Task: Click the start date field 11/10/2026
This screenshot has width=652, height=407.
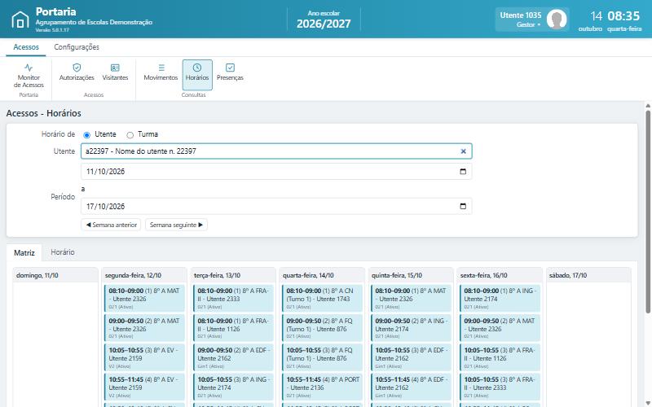Action: pos(276,172)
